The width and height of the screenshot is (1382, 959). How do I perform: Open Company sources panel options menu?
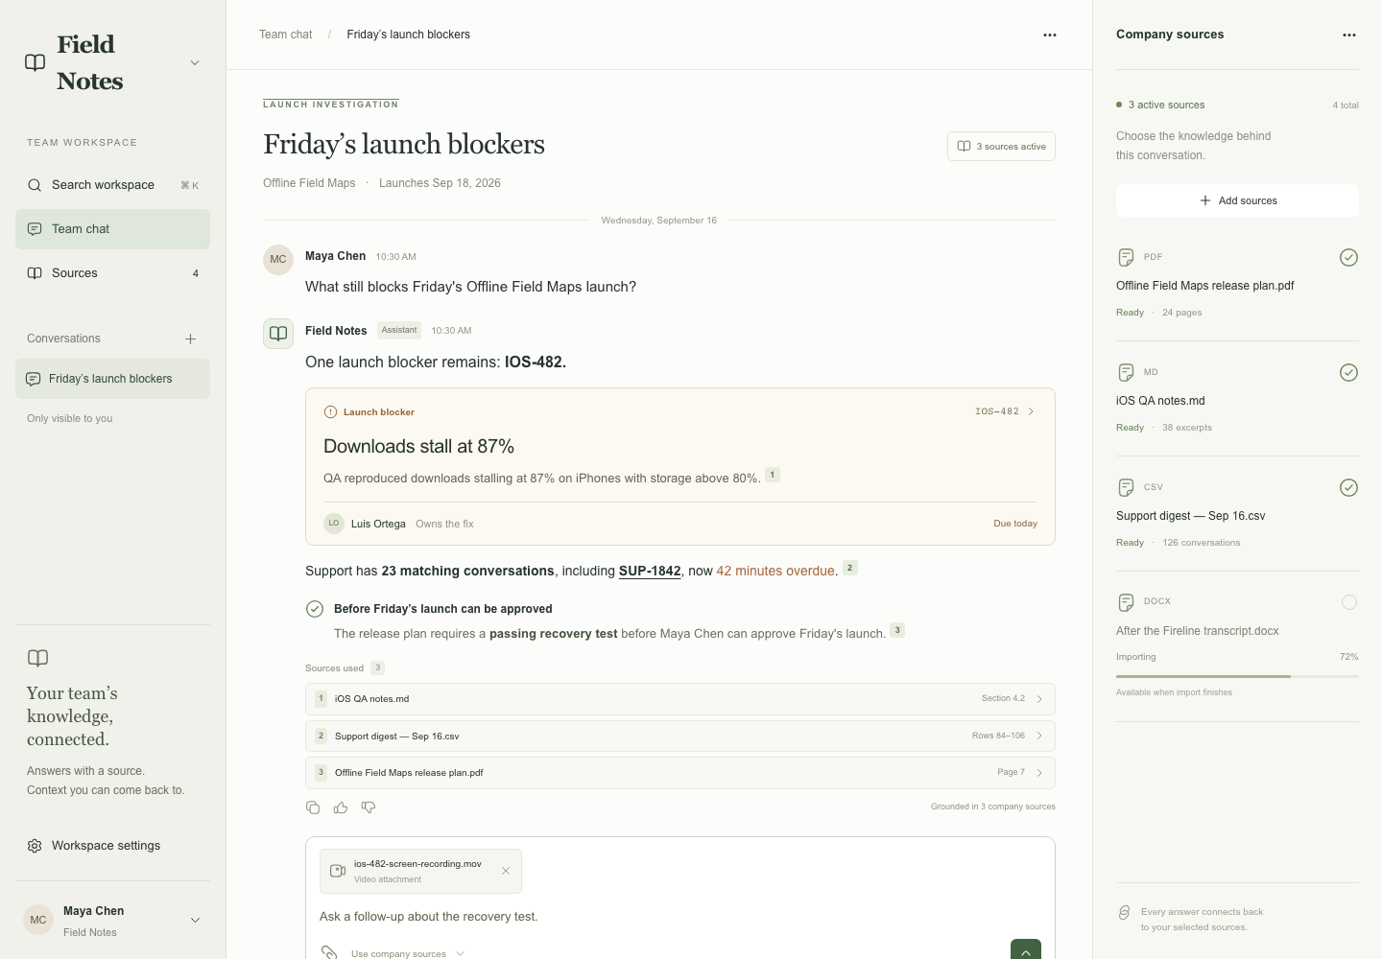pos(1349,35)
